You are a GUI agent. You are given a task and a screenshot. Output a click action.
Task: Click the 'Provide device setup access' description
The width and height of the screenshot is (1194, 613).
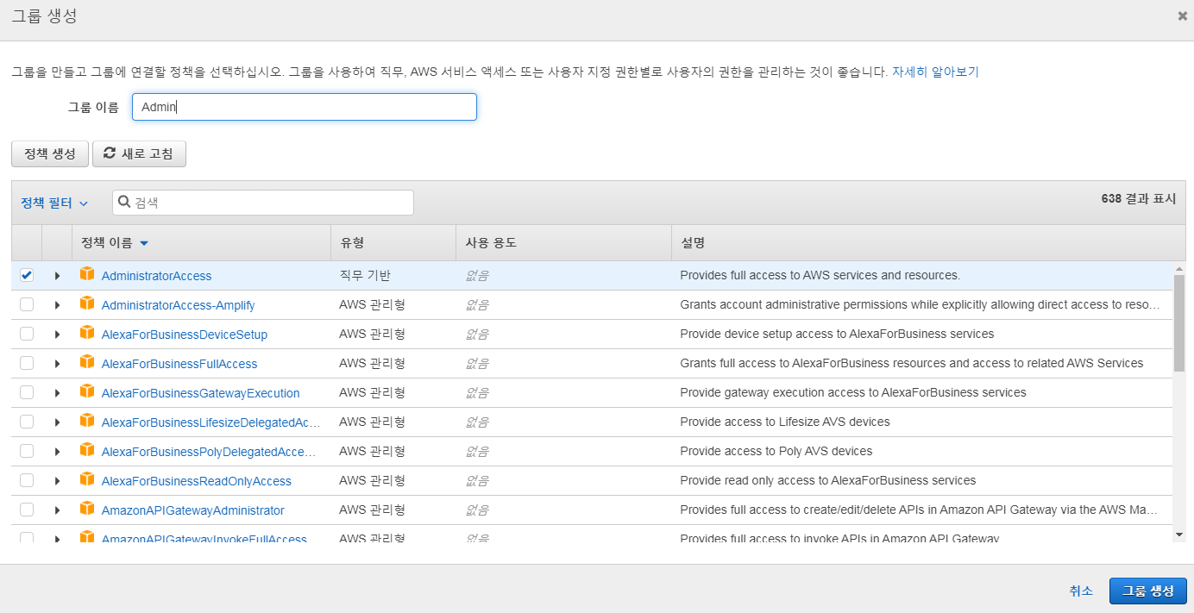837,334
